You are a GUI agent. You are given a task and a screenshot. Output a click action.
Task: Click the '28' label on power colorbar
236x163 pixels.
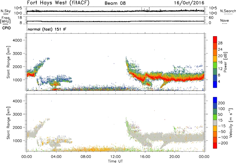pos(220,43)
